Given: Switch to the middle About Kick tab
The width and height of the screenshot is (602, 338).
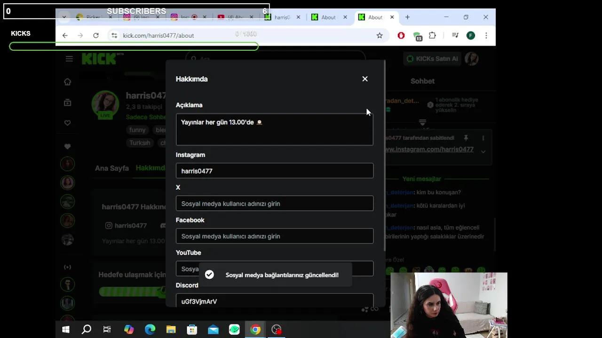Looking at the screenshot, I should point(328,17).
